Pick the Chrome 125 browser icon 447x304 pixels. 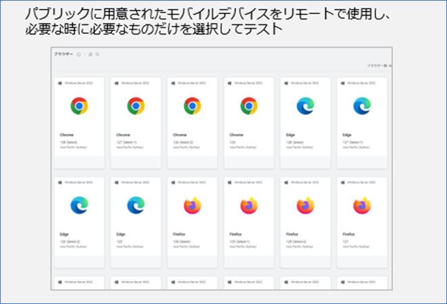250,106
